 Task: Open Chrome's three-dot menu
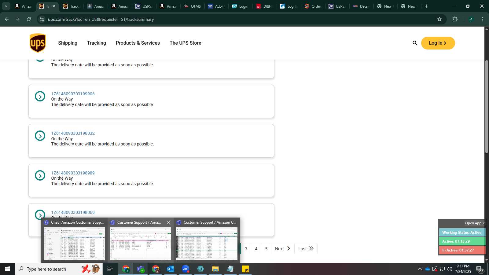tap(482, 19)
